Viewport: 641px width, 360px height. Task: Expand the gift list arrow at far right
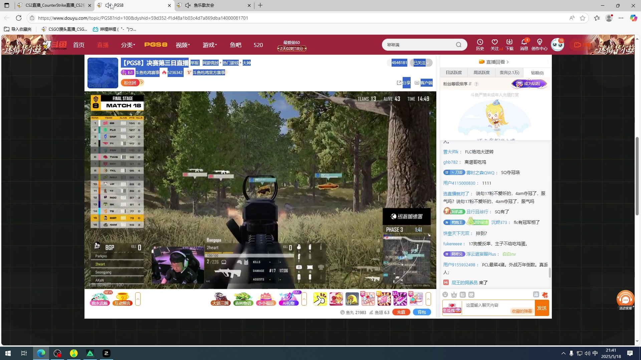pyautogui.click(x=428, y=299)
